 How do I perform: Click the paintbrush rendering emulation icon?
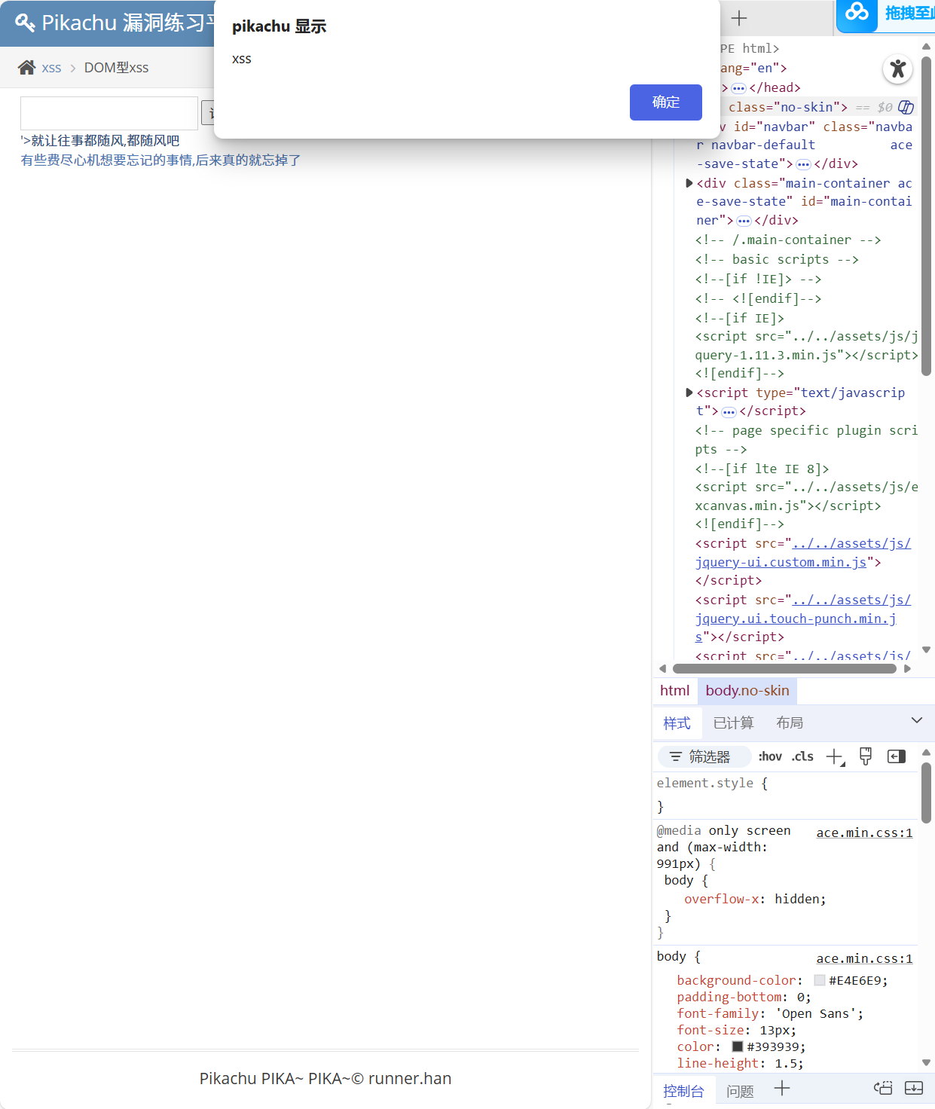coord(866,756)
